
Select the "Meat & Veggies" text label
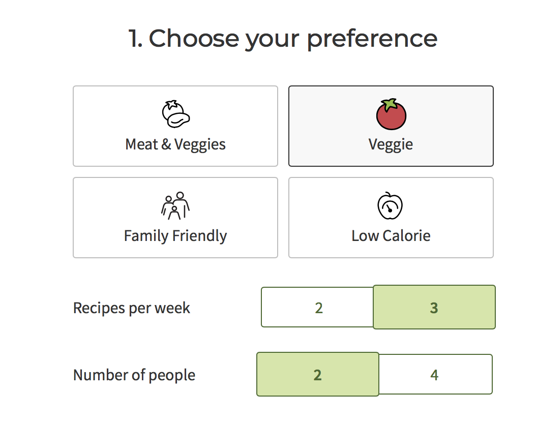175,144
